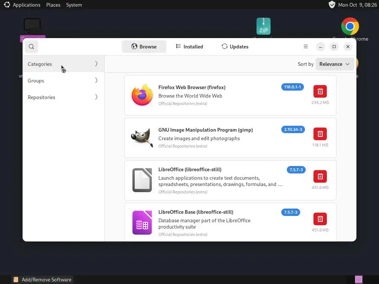This screenshot has width=379, height=284.
Task: Select Firefox version badge 118.0.1-1
Action: (x=292, y=87)
